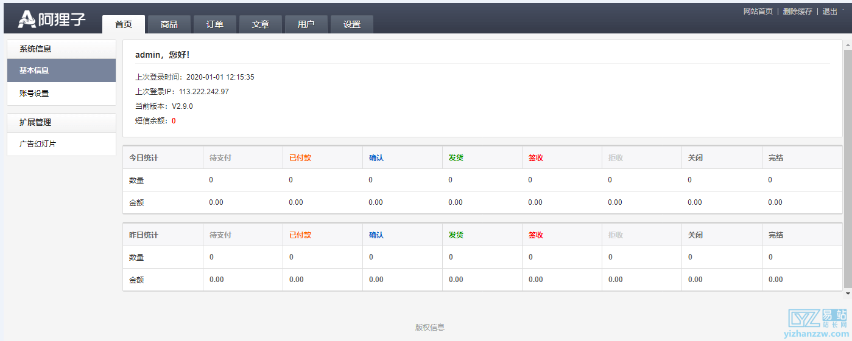
Task: Click the scrollbar down arrow
Action: [847, 293]
